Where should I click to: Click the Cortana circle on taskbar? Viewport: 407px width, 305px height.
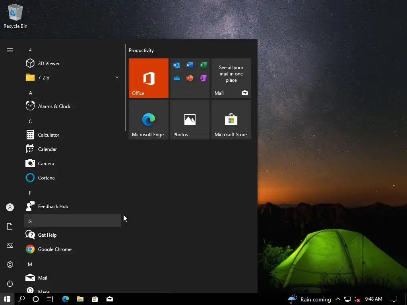tap(36, 299)
